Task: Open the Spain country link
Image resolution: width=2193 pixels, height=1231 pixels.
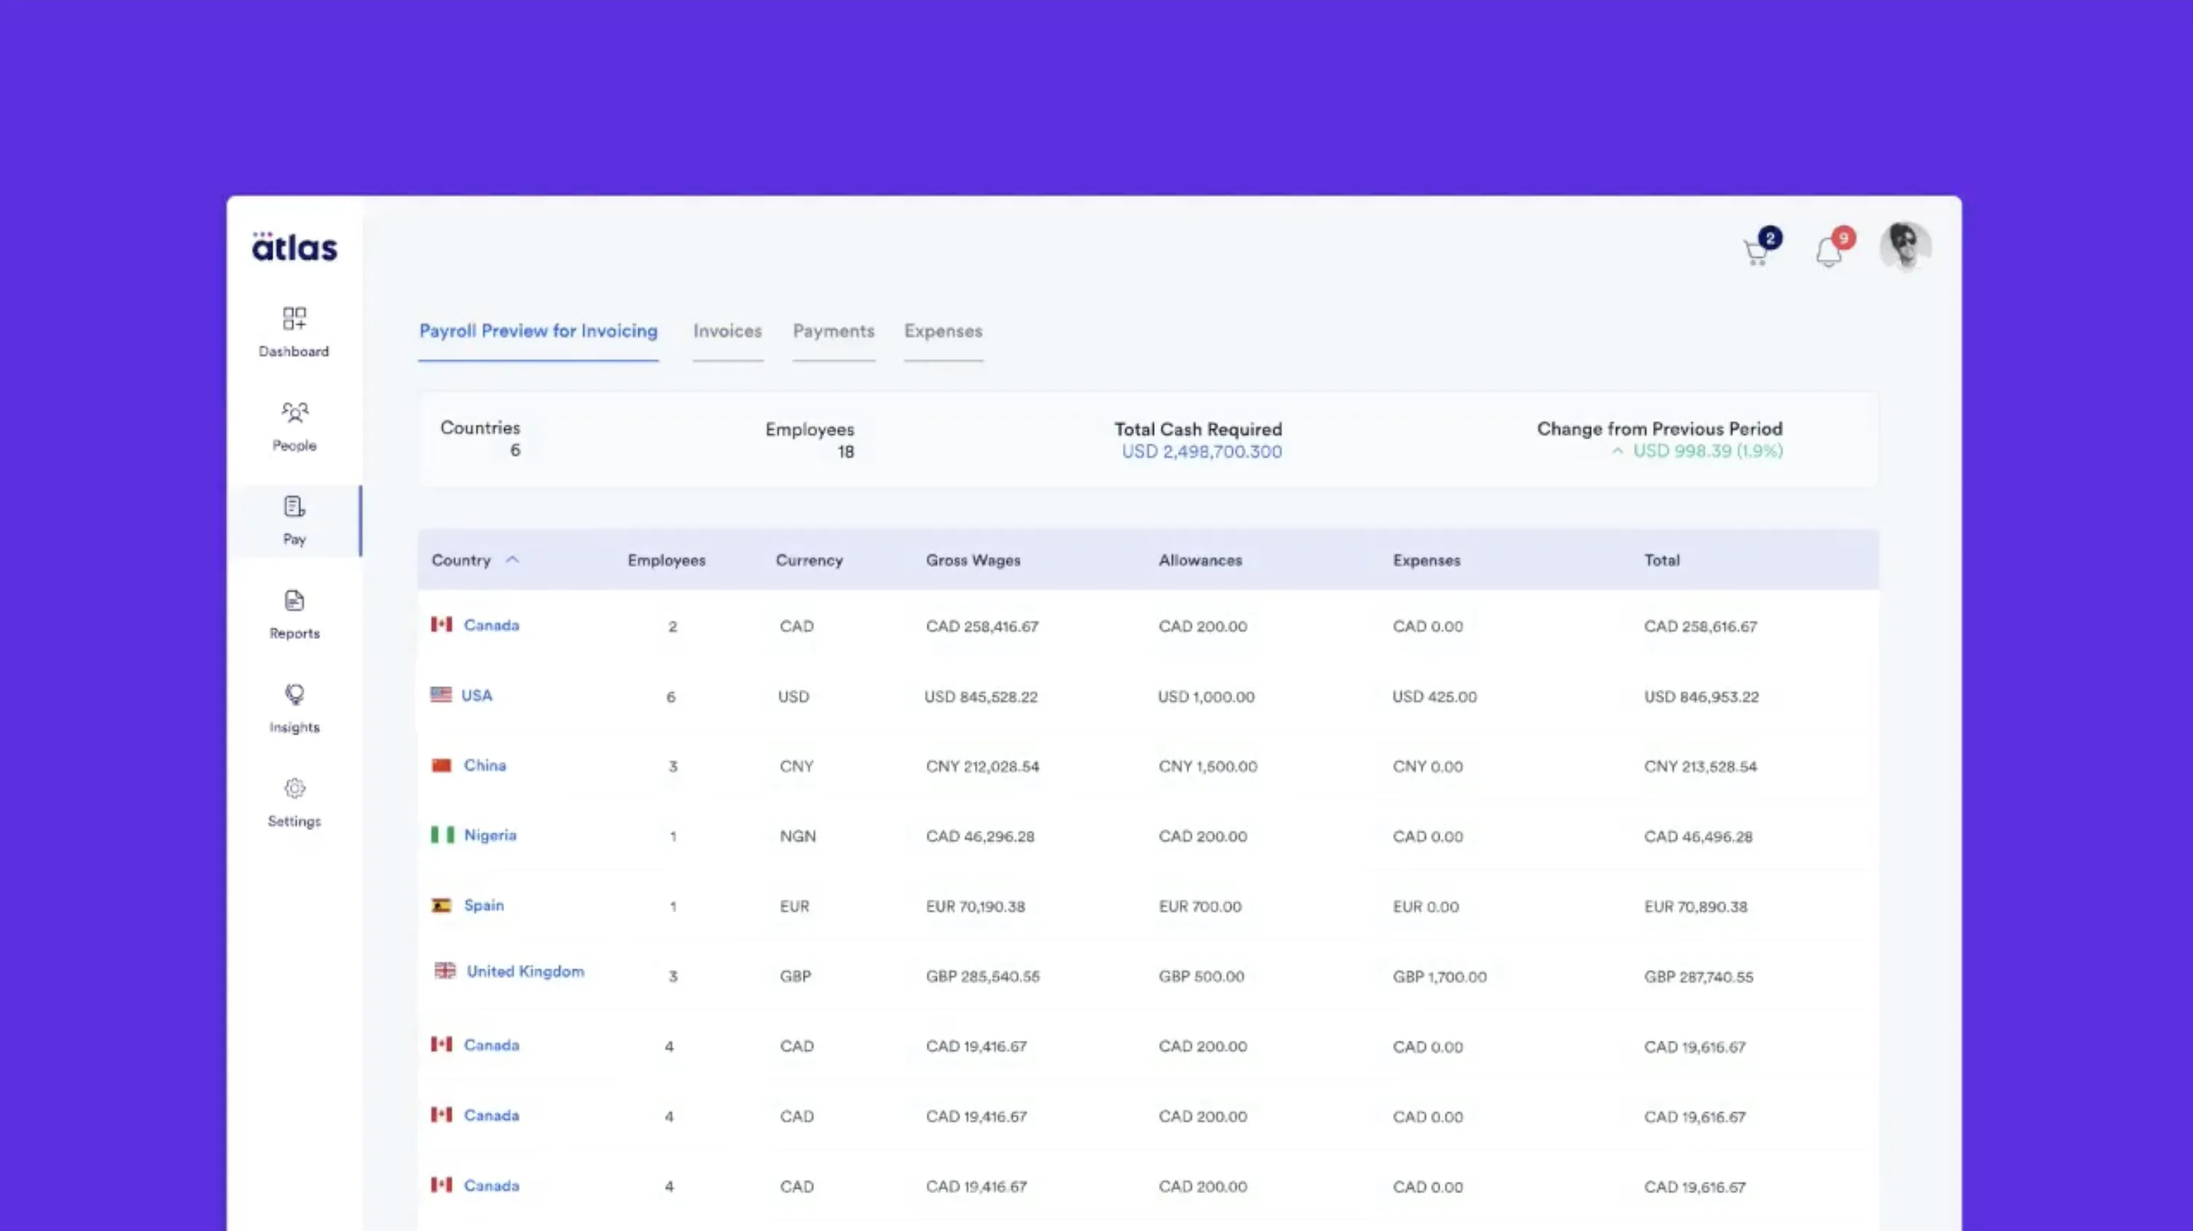Action: [484, 905]
